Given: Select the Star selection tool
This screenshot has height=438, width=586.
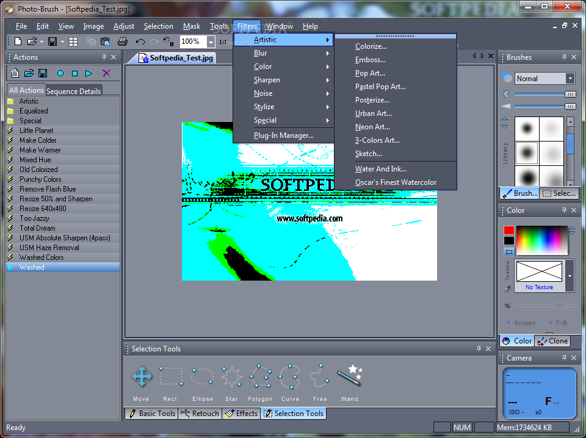Looking at the screenshot, I should tap(232, 376).
